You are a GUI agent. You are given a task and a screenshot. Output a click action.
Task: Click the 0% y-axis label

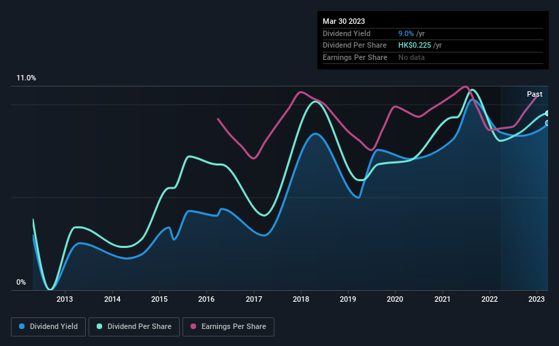(x=21, y=282)
